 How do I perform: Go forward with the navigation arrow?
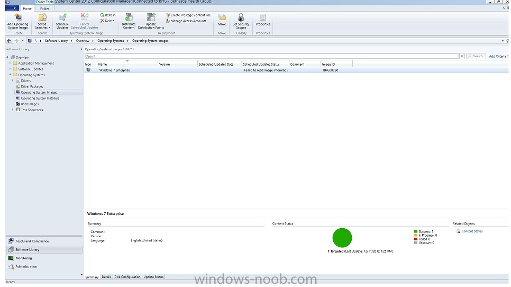pyautogui.click(x=16, y=41)
